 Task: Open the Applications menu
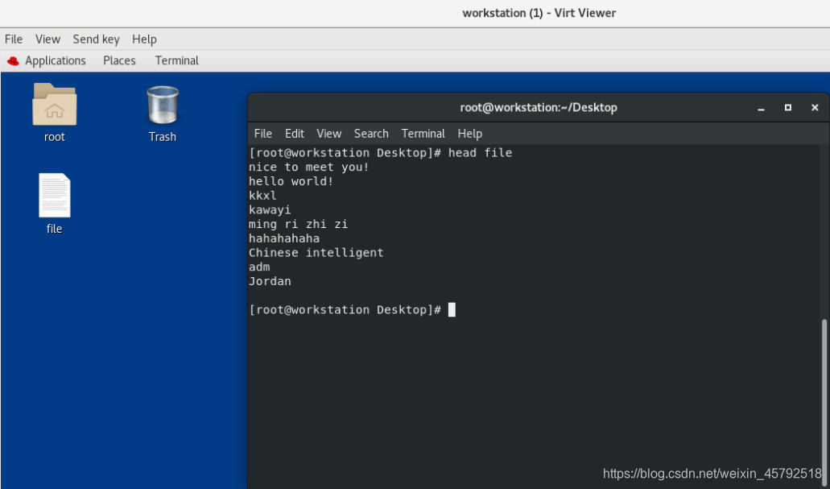coord(56,61)
